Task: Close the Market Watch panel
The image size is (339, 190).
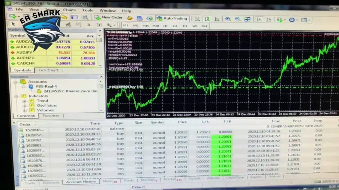Action: click(x=100, y=31)
